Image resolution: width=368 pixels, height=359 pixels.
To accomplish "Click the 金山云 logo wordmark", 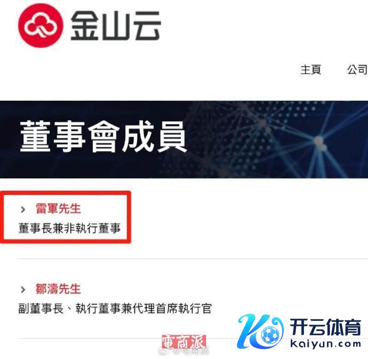I will 116,26.
